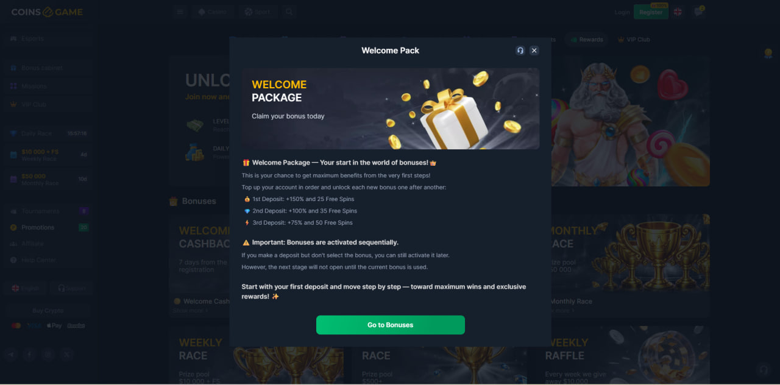Click the Buy Crypto button in sidebar
The image size is (780, 385).
coord(48,311)
